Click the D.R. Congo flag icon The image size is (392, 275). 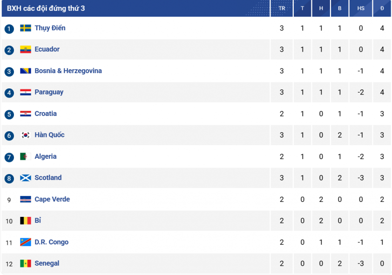(26, 242)
